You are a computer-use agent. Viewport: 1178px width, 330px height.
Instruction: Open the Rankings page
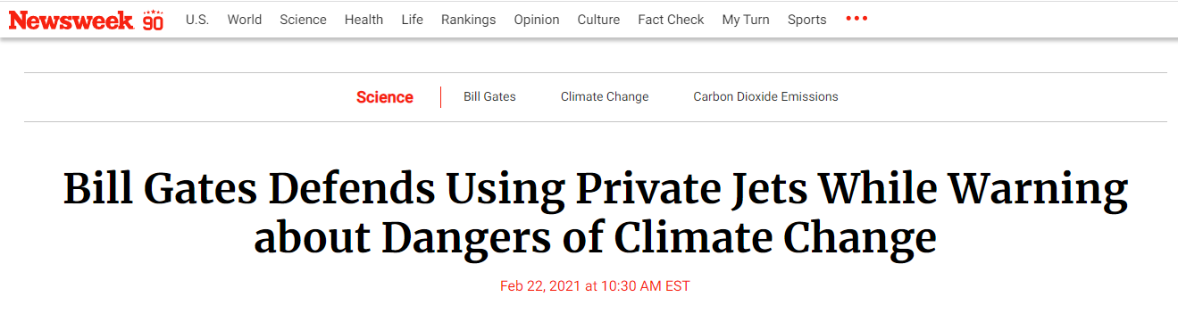[x=469, y=20]
